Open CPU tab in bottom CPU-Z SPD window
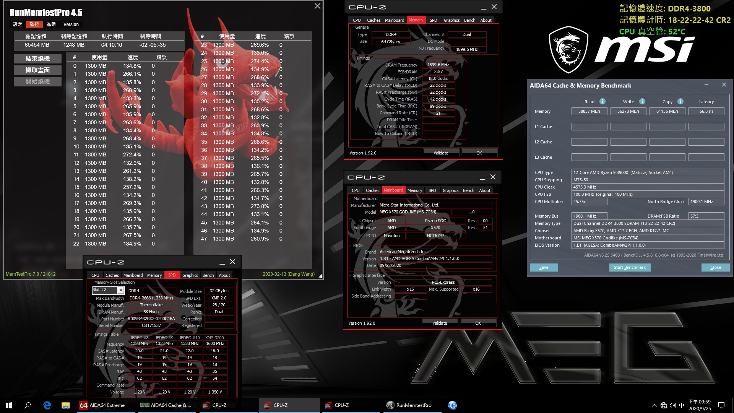734x413 pixels. 95,275
